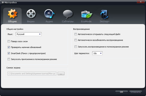This screenshot has width=146, height=96.
Task: Open the Субтитры speech bubble icon
Action: coord(68,14)
